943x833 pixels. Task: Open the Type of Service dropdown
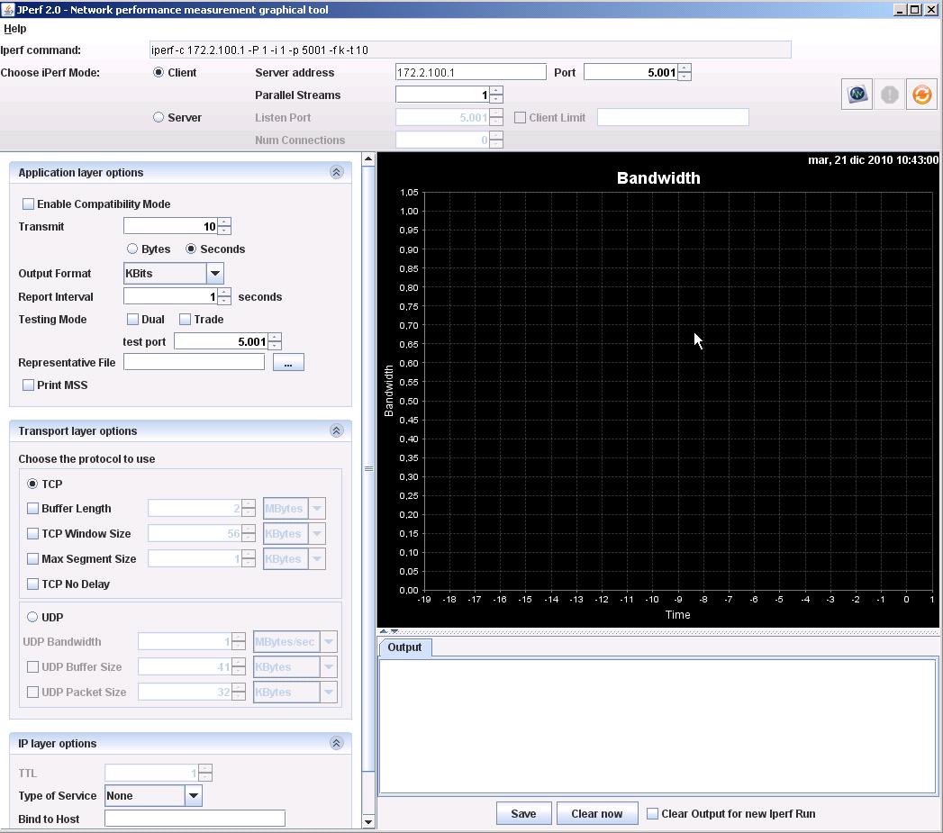(193, 796)
